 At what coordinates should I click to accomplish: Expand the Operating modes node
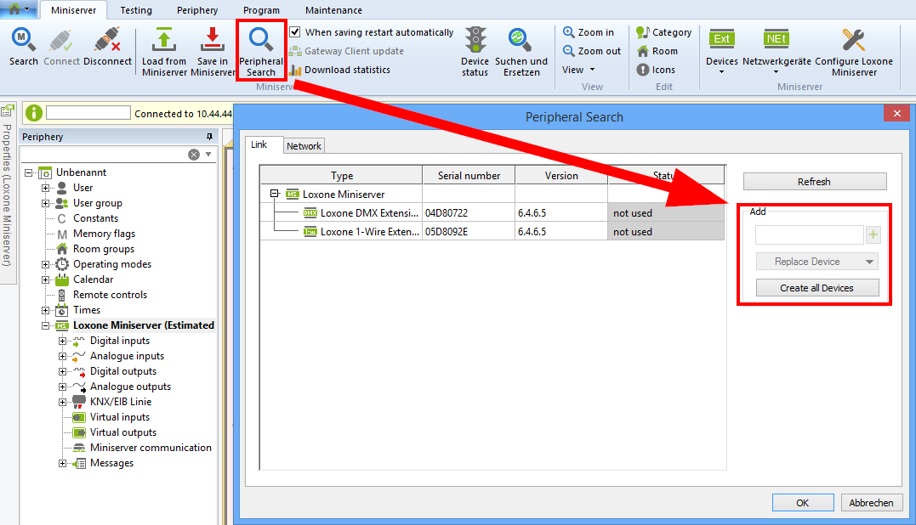(45, 264)
